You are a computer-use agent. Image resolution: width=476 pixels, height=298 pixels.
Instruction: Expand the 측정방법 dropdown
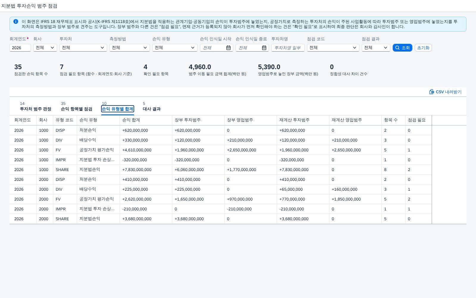[130, 48]
